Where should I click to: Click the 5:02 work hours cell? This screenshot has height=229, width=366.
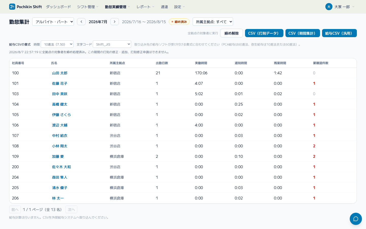199,94
